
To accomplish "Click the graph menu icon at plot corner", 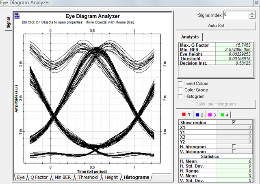I will click(x=17, y=16).
